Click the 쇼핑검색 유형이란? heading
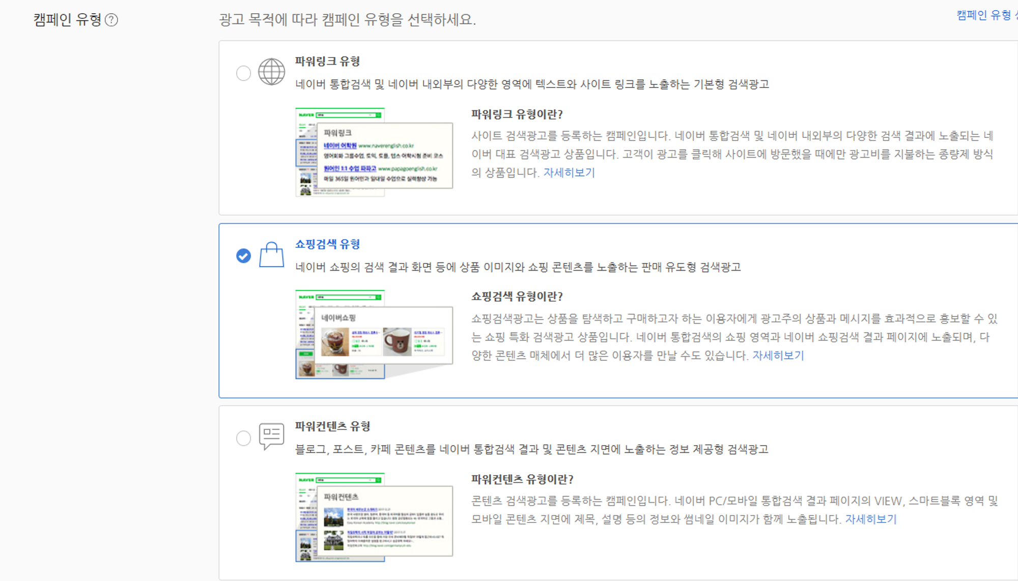 517,296
